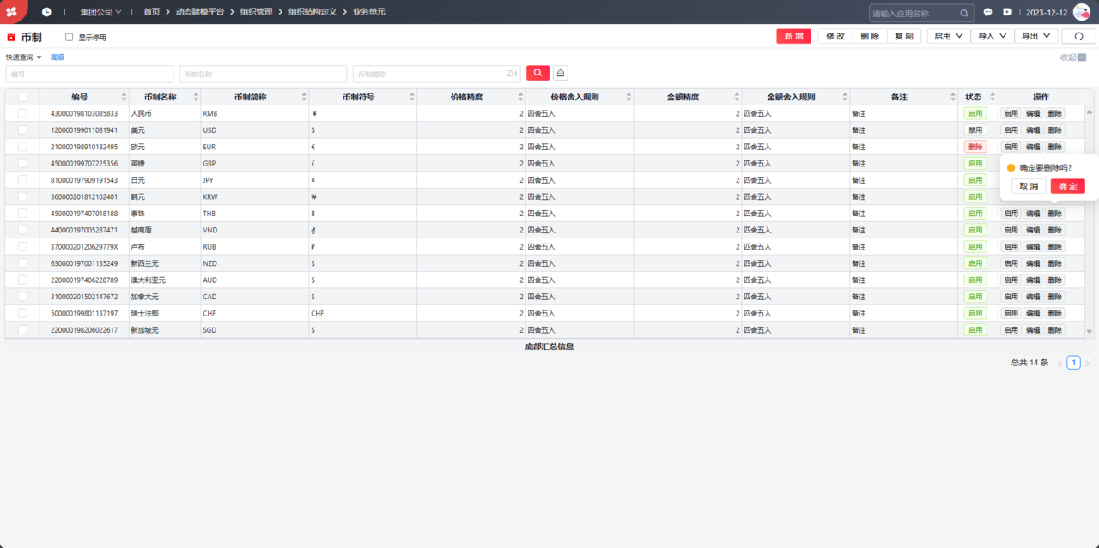
Task: Open the user avatar menu
Action: 1081,12
